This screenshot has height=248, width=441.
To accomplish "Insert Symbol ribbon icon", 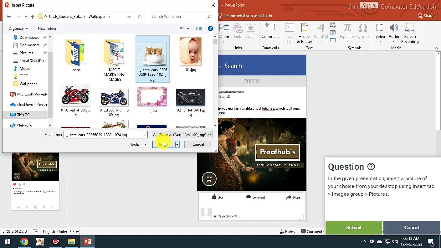I will pos(363,32).
